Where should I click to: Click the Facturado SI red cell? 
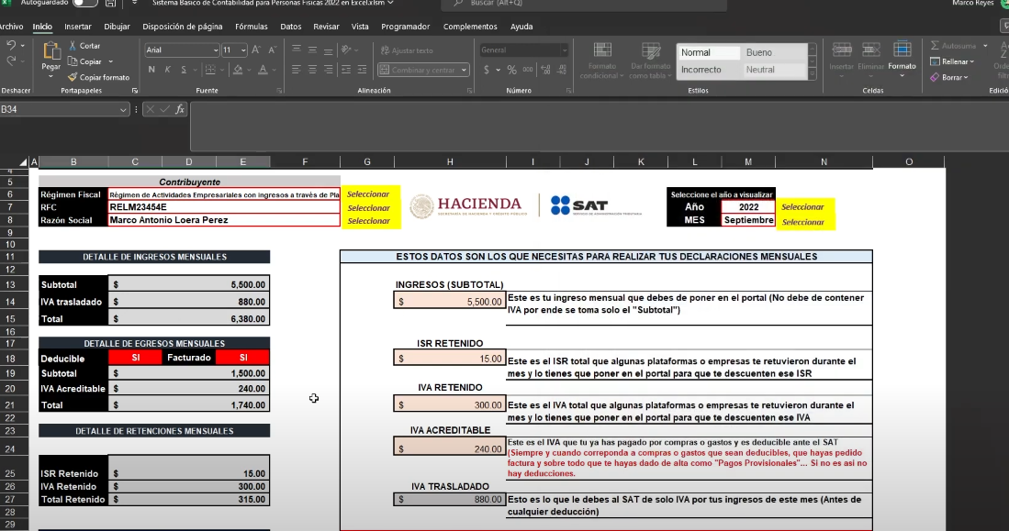pos(242,358)
